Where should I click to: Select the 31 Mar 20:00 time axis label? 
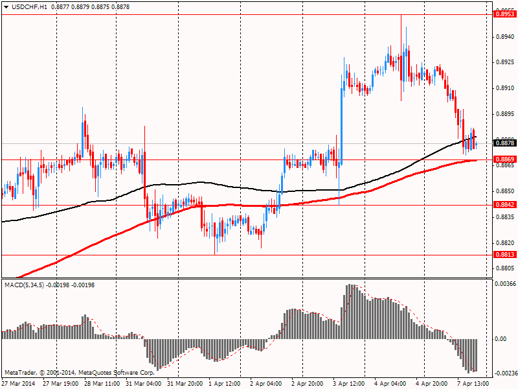coord(185,383)
